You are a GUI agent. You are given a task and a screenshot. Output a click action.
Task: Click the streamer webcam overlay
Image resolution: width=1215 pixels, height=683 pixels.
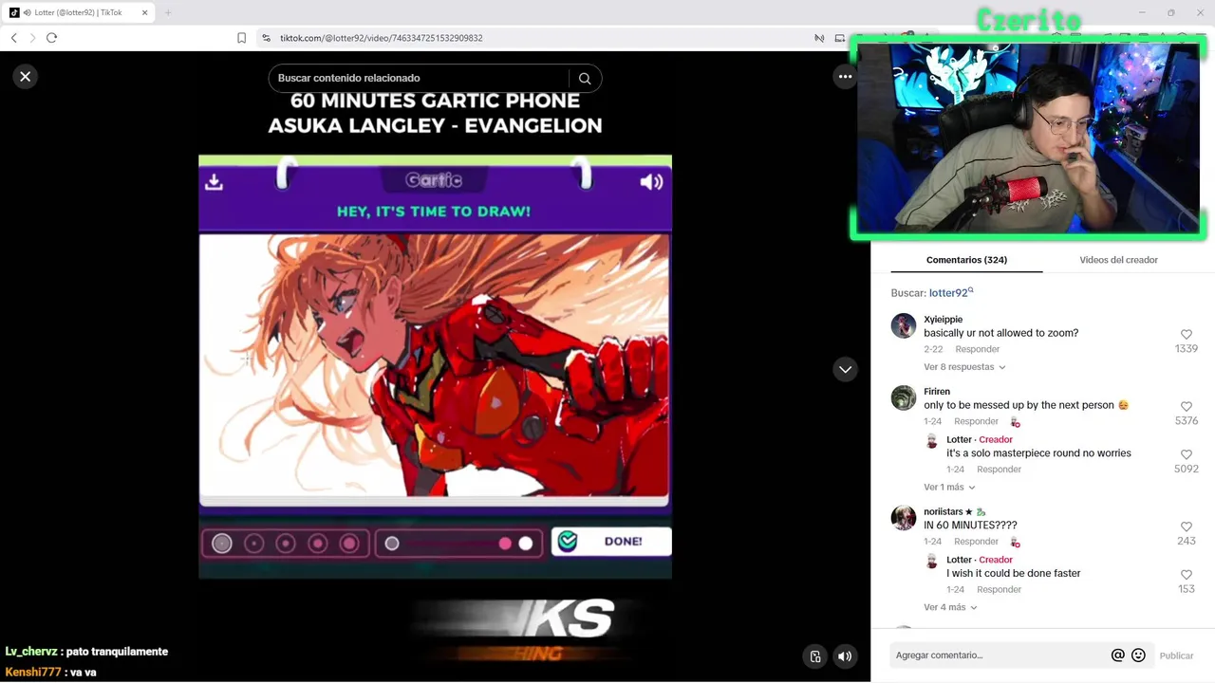[x=1029, y=138]
